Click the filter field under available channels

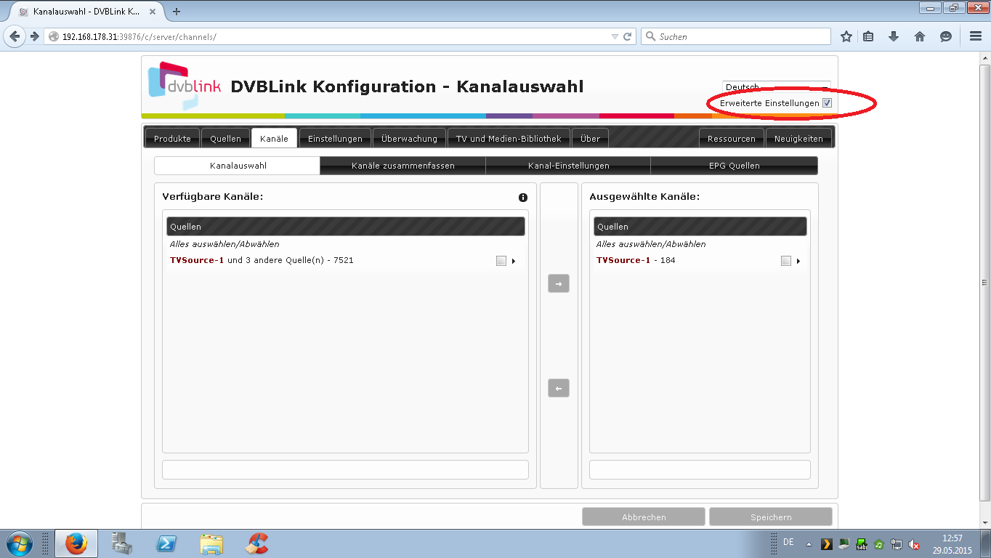pos(345,469)
